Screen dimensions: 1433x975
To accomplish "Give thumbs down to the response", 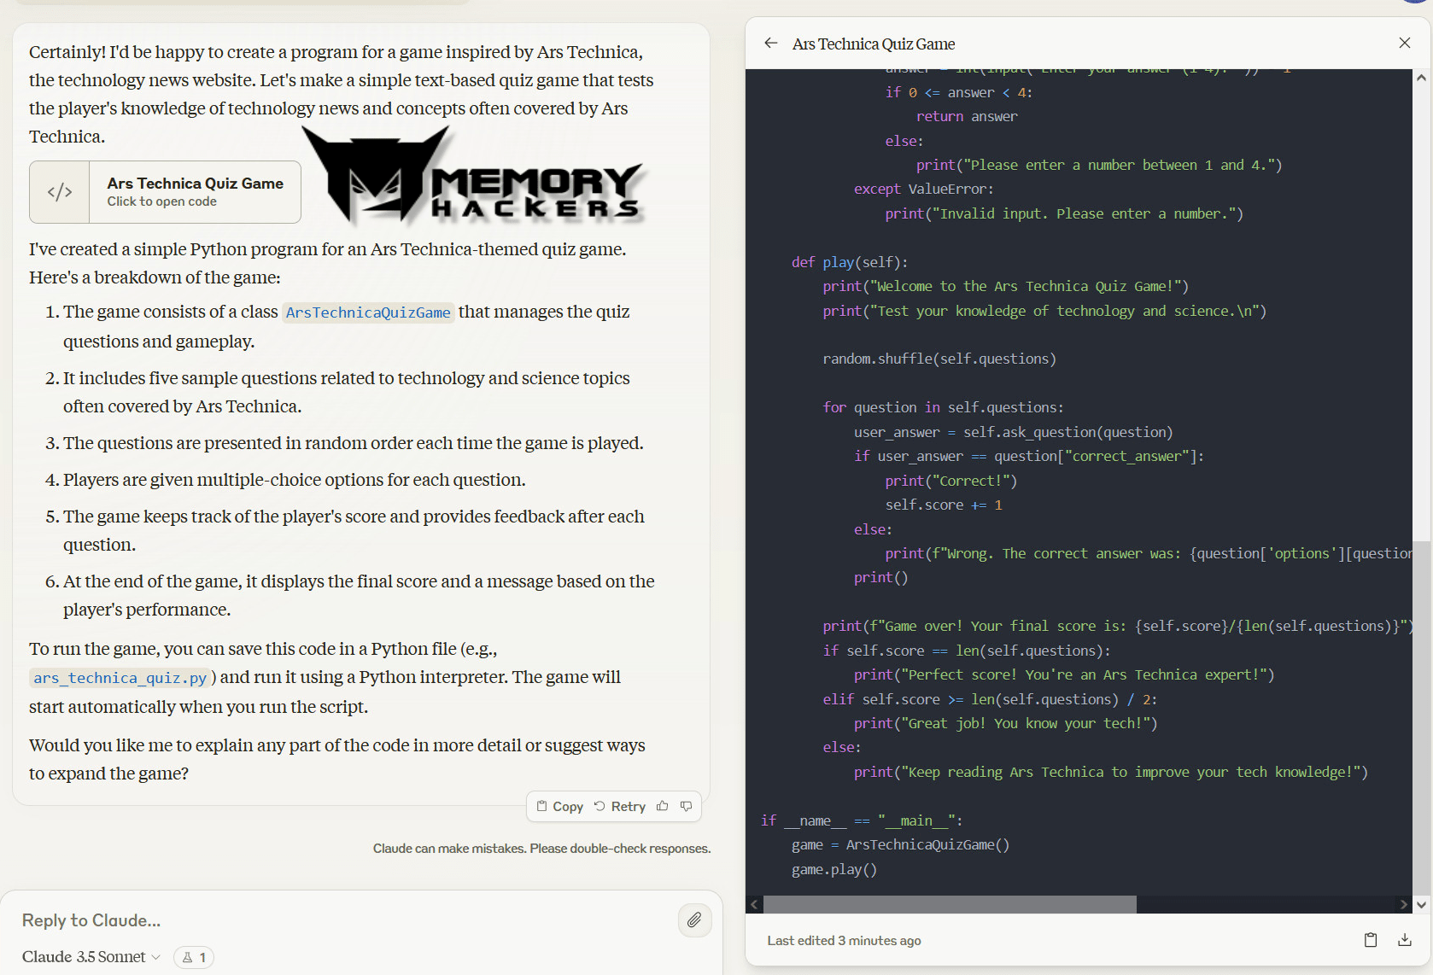I will point(686,806).
